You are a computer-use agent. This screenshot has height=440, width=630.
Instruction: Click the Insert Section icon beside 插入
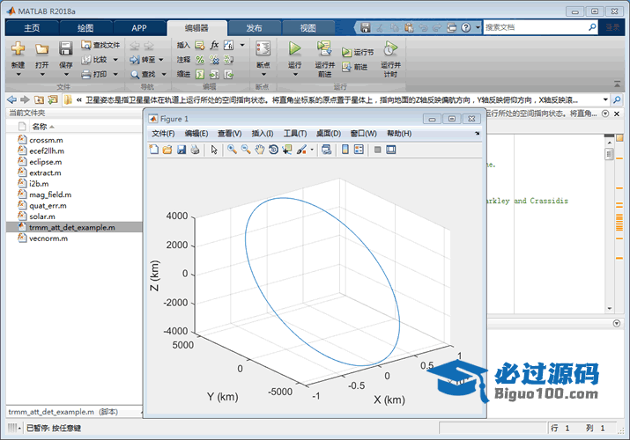click(200, 46)
